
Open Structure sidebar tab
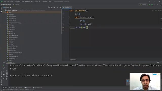(1, 74)
